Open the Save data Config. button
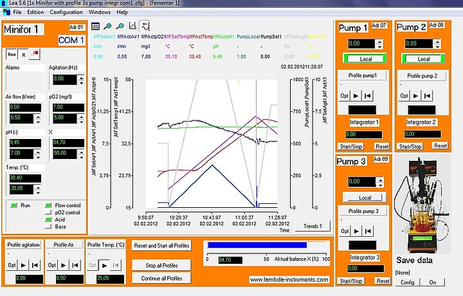The width and height of the screenshot is (463, 296). [x=408, y=282]
